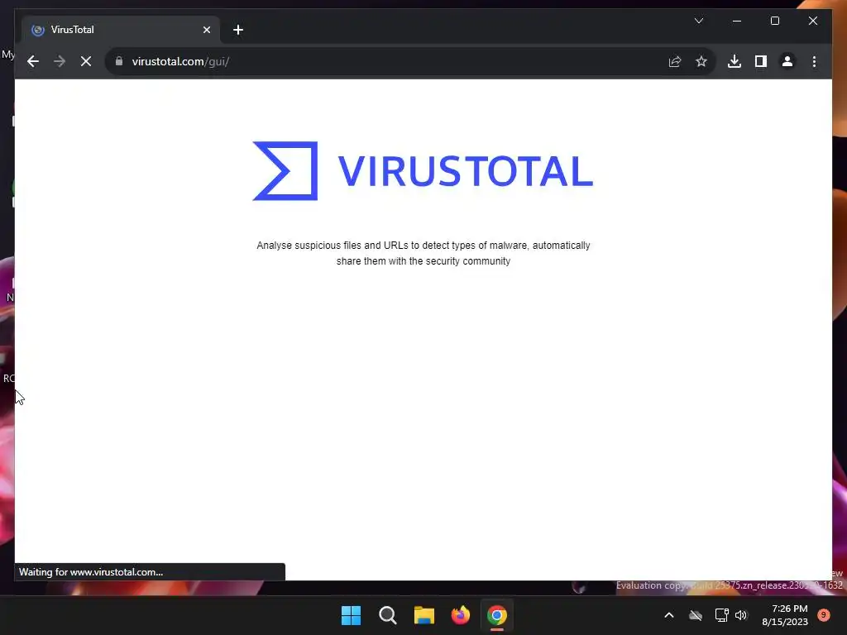
Task: Click the VirusTotal logo
Action: click(x=423, y=170)
